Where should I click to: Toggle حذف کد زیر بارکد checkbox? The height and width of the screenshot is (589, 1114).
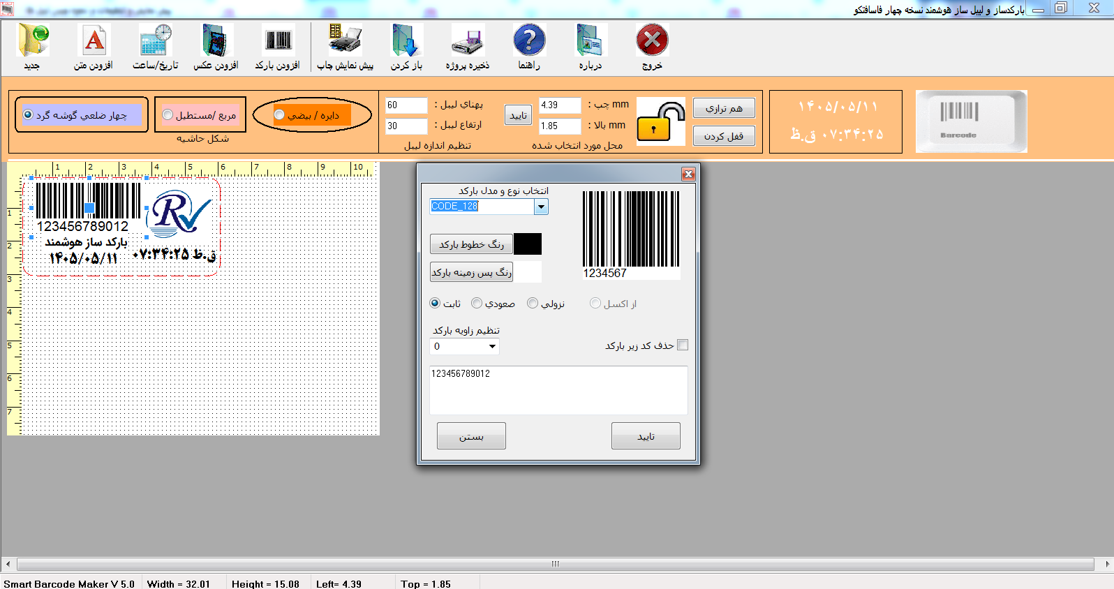tap(683, 345)
